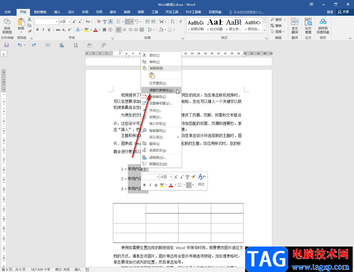Image resolution: width=354 pixels, height=272 pixels.
Task: Choose Adjust List Indents (调整列表缩进) in the context menu
Action: click(161, 90)
